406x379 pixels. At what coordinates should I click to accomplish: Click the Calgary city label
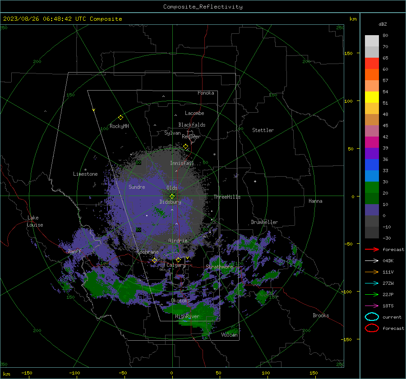(x=176, y=265)
